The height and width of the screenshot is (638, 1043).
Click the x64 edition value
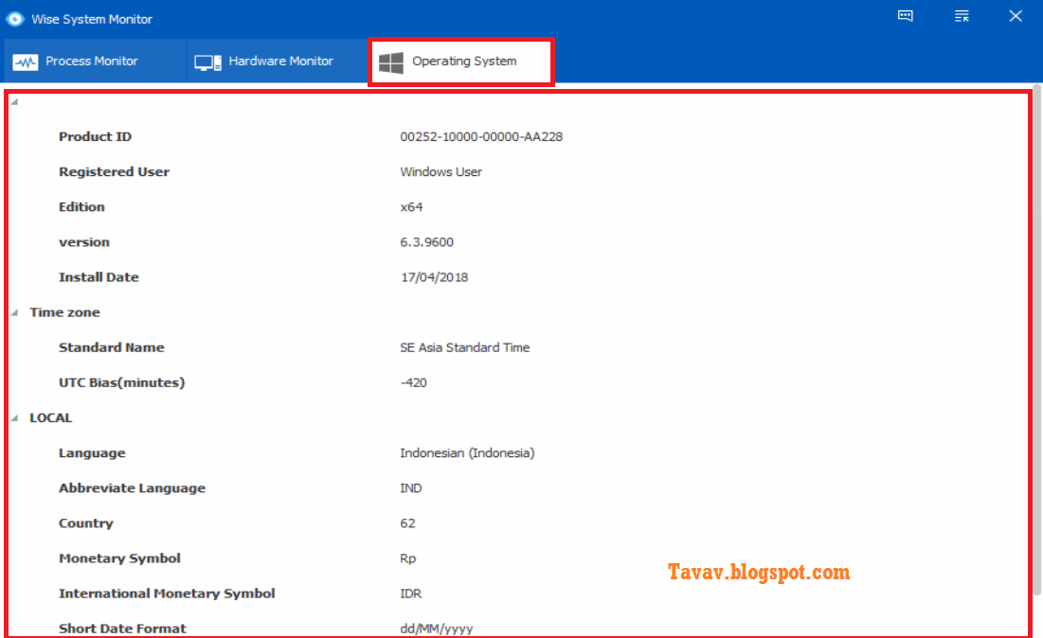pos(411,207)
